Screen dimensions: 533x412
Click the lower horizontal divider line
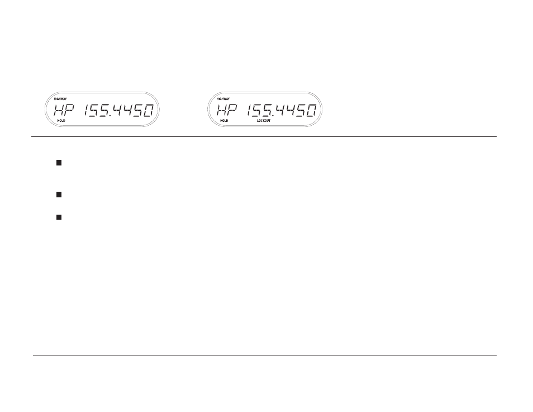[x=265, y=356]
